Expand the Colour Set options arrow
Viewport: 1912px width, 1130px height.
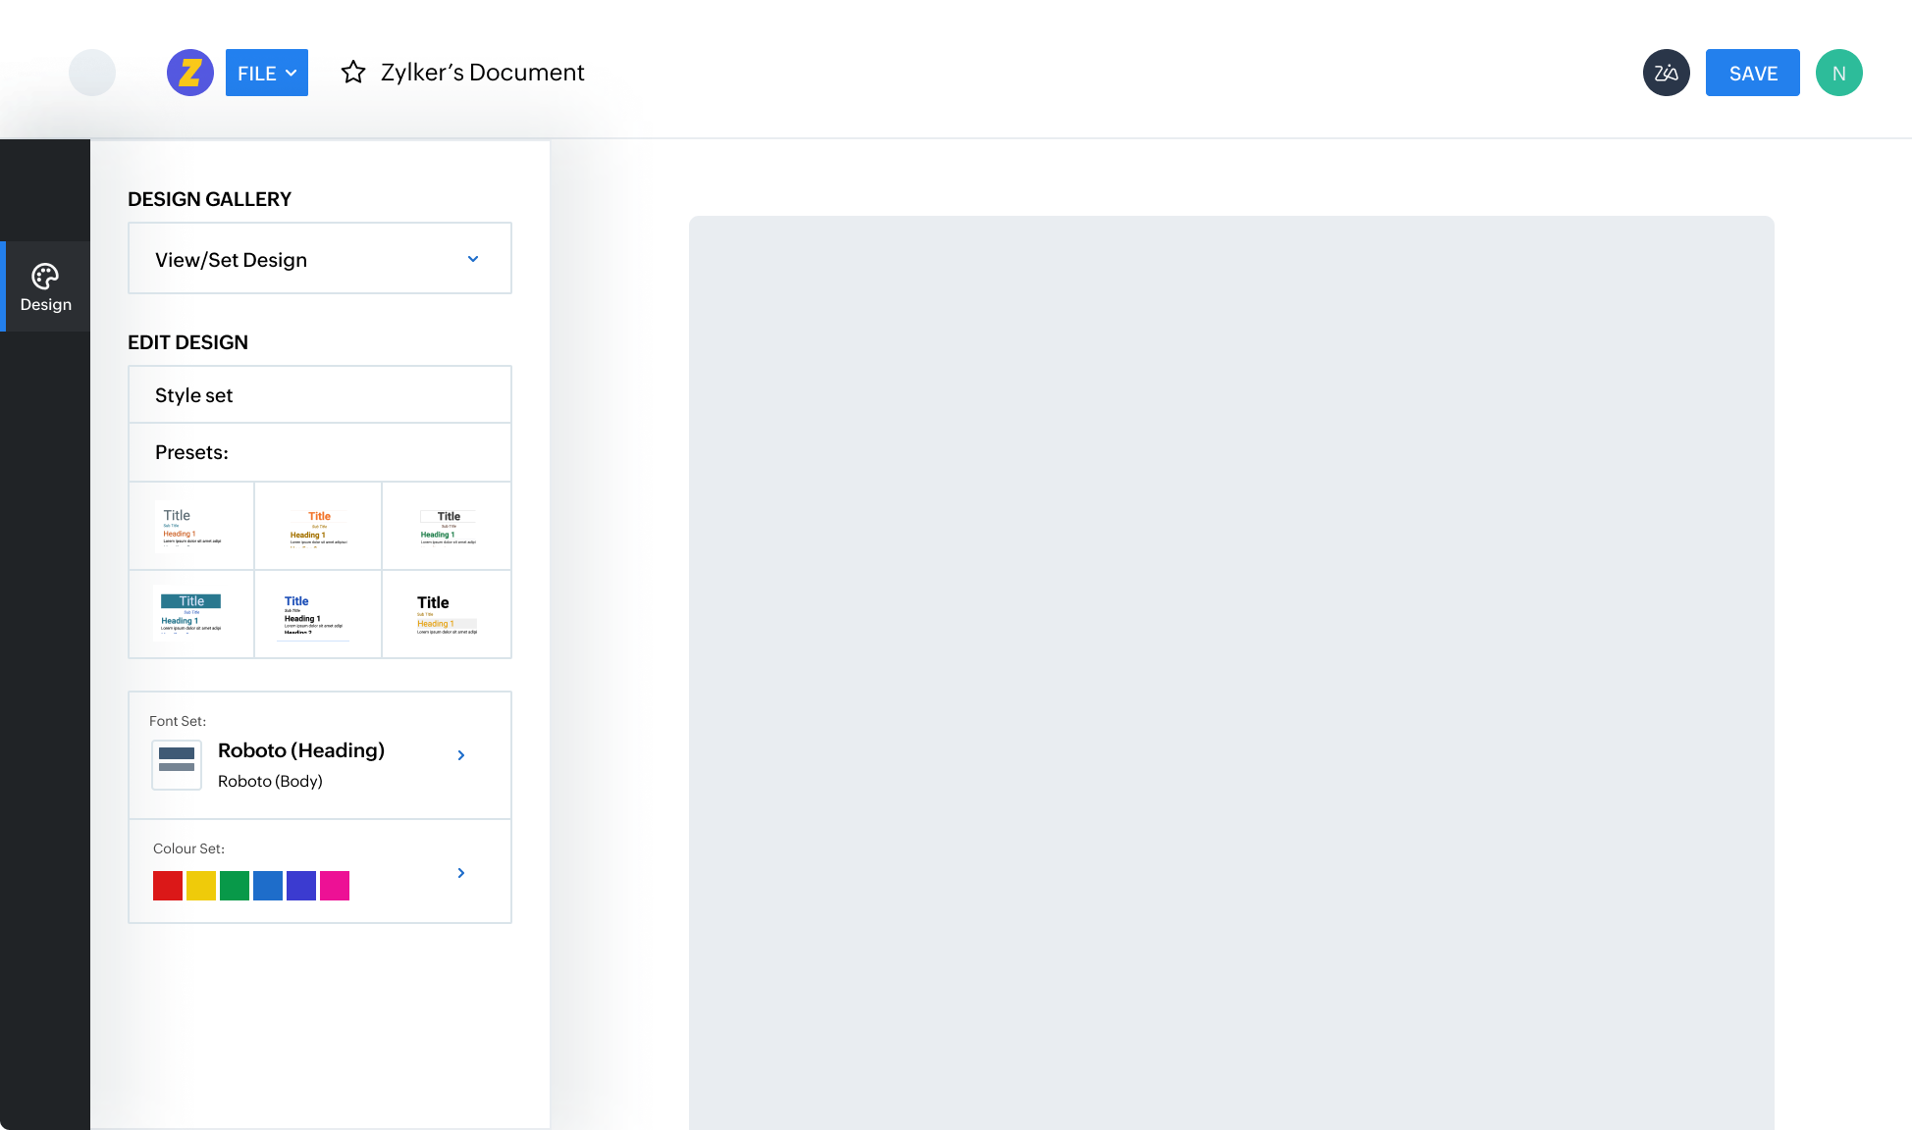461,873
